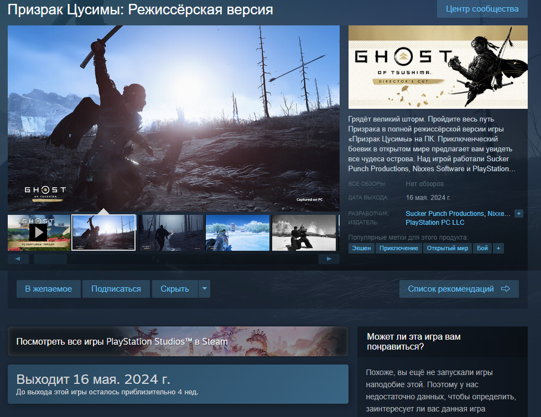
Task: Click the arrow icon in Список рекомендаций
Action: 506,289
